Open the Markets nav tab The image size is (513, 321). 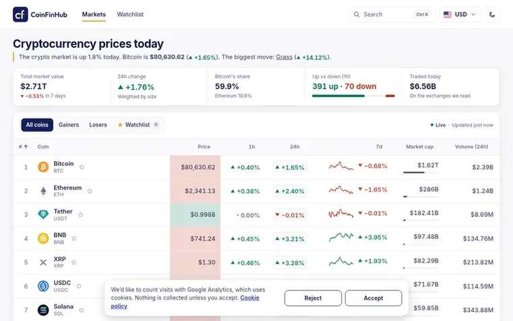(x=94, y=14)
